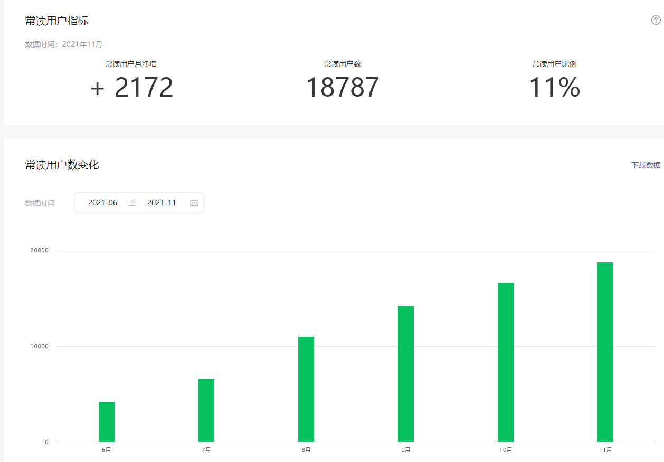The image size is (664, 462).
Task: Click the green bar for 9月
Action: (406, 374)
